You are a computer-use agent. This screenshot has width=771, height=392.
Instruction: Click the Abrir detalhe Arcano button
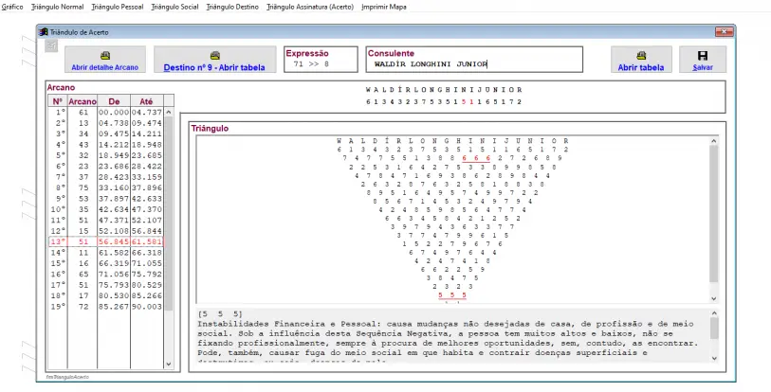105,62
